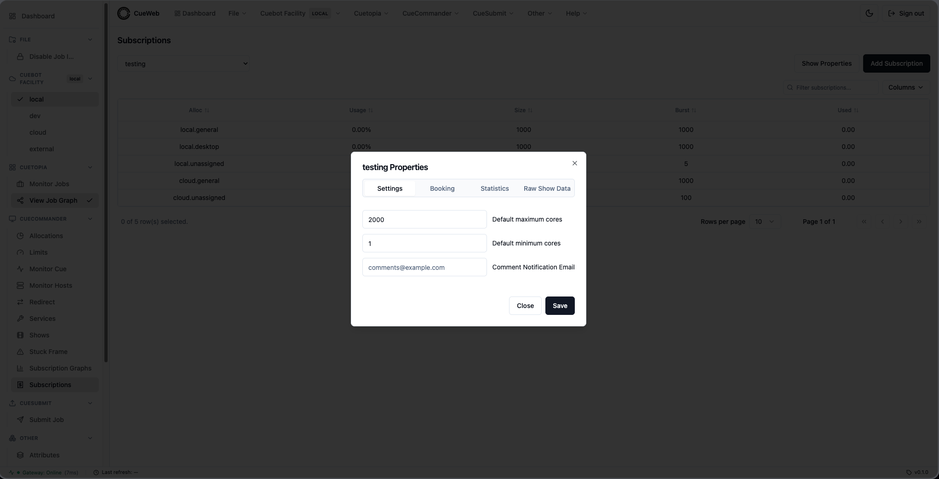
Task: Click the Redirect arrows icon
Action: coord(20,302)
